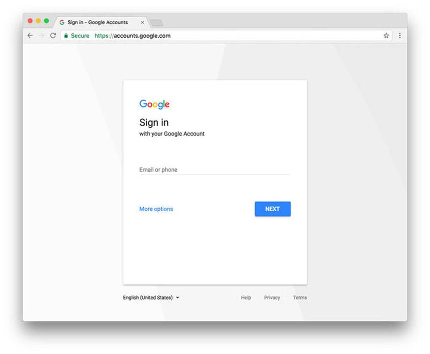Expand the English (United States) language dropdown
Screen dimensions: 430x354
point(151,298)
